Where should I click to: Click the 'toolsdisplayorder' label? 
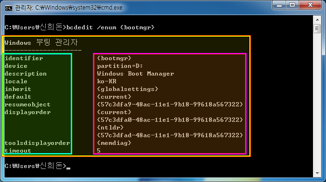point(38,143)
